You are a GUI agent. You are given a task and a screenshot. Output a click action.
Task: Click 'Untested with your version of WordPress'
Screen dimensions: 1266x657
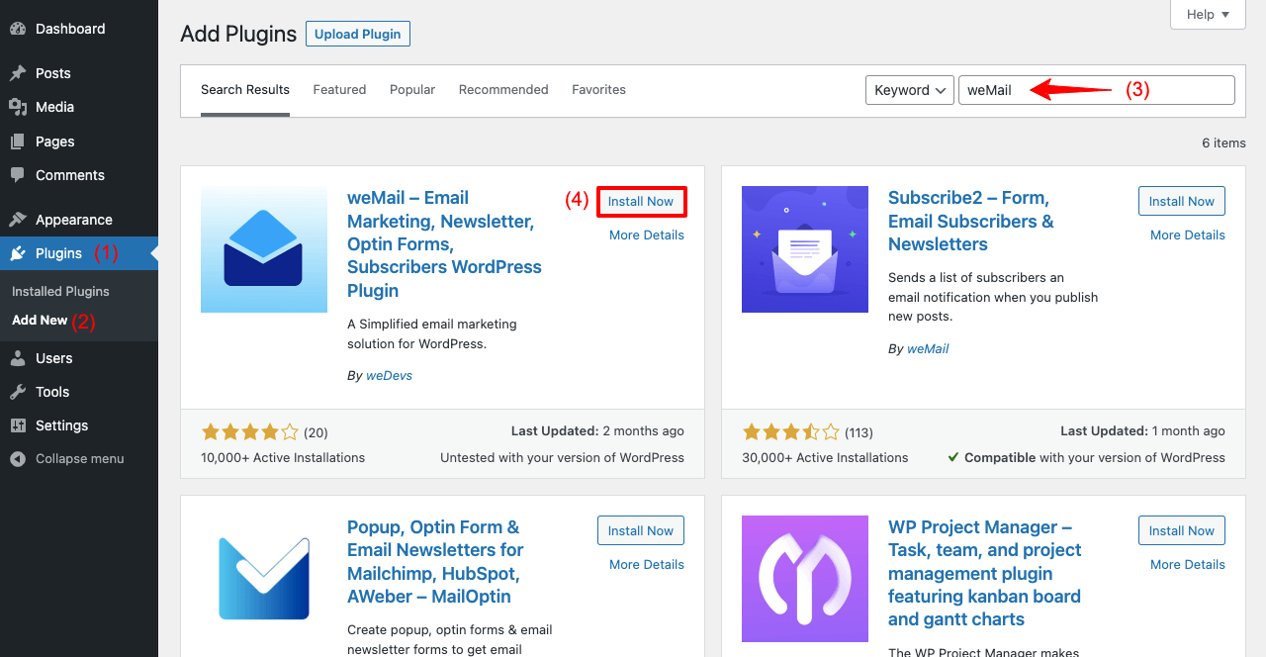562,458
